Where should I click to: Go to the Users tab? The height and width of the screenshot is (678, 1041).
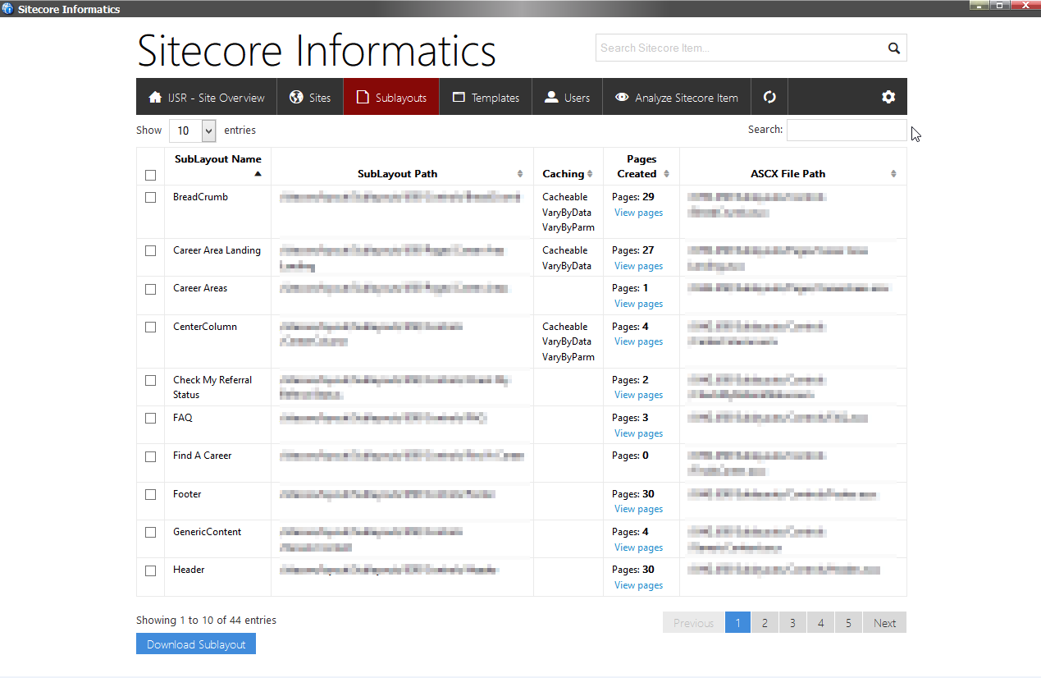567,97
